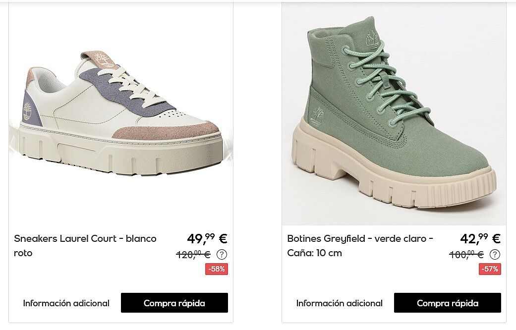
Task: Click the Timberland logo on boot side
Action: (x=317, y=116)
